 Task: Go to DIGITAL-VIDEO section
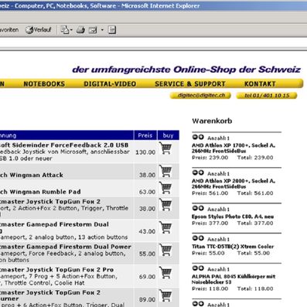point(110,84)
